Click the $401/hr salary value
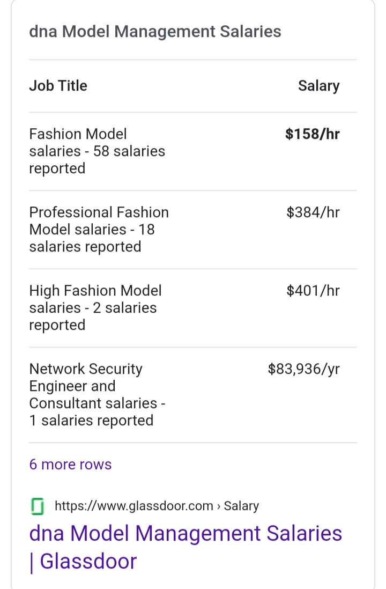This screenshot has height=589, width=386. (x=313, y=291)
